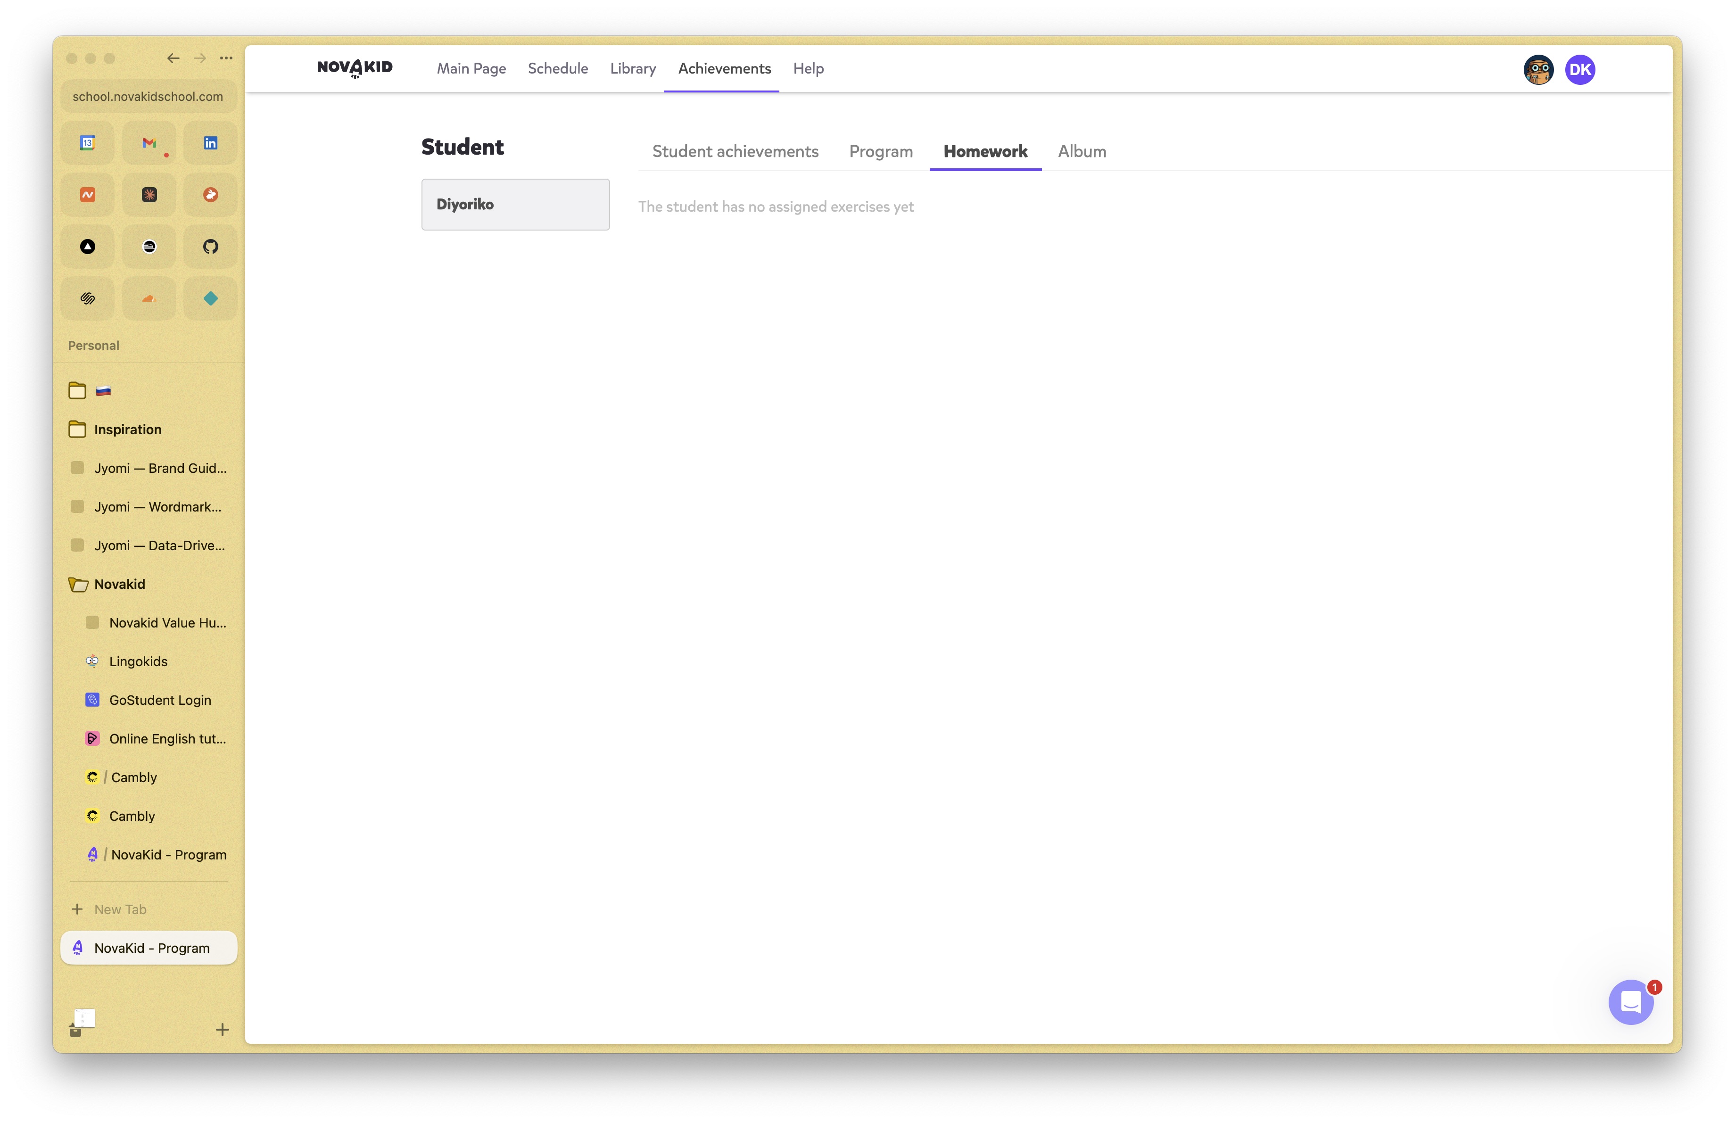Open the Cloudflare pinned tab icon
This screenshot has height=1123, width=1735.
tap(149, 298)
